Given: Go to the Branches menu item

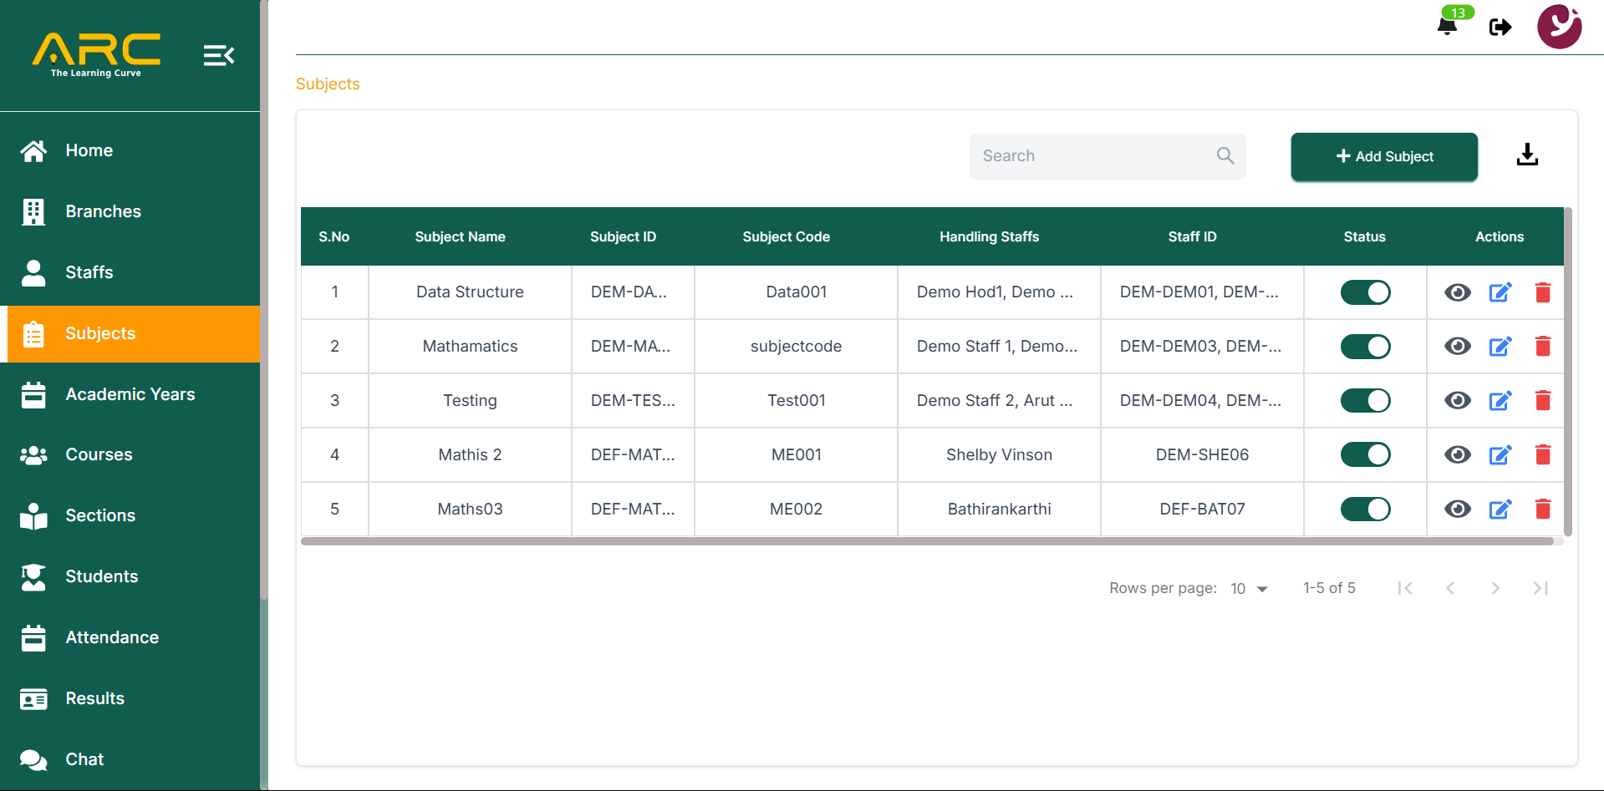Looking at the screenshot, I should (x=103, y=211).
